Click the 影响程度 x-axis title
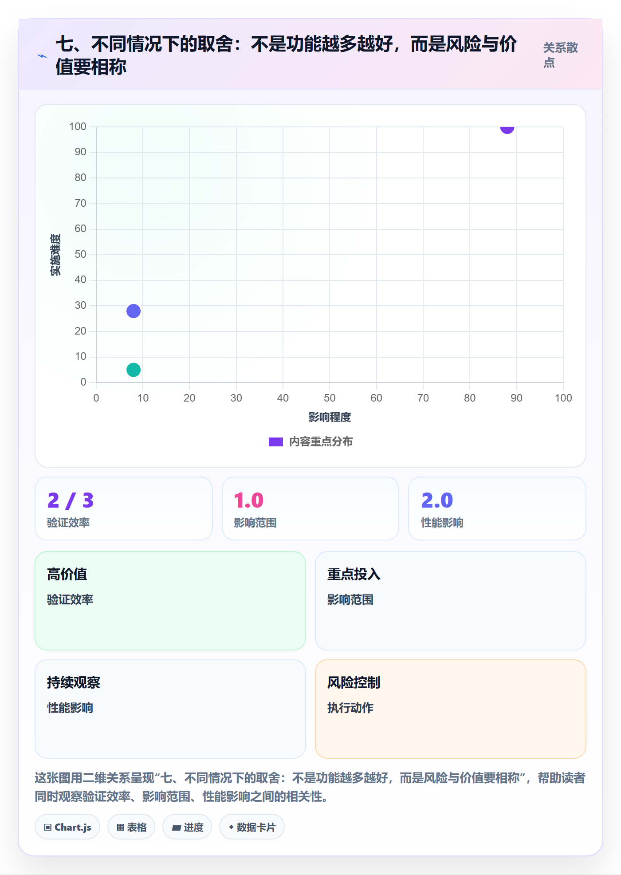The height and width of the screenshot is (875, 621). pos(330,418)
